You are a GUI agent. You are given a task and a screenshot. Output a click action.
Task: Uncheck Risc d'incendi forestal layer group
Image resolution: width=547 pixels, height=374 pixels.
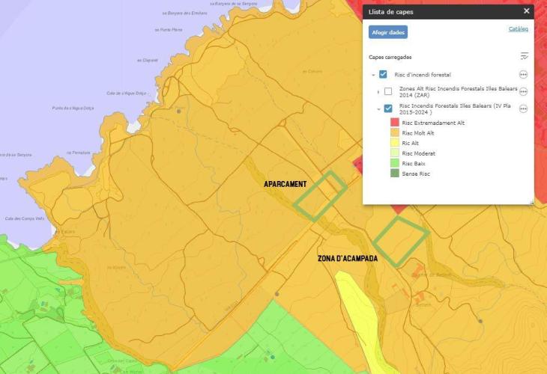[x=383, y=75]
